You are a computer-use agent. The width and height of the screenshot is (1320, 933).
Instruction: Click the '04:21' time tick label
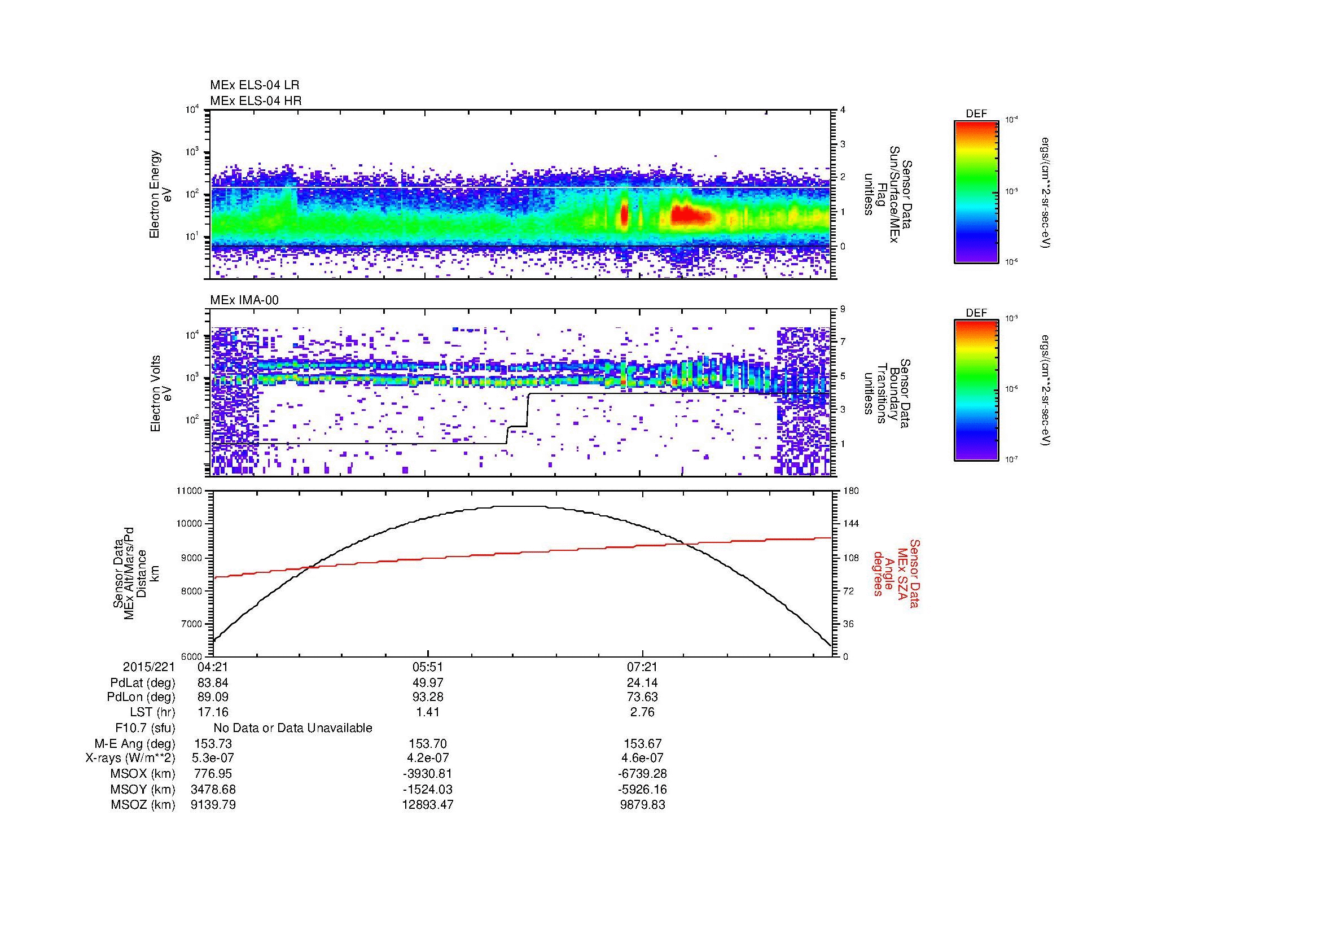213,667
